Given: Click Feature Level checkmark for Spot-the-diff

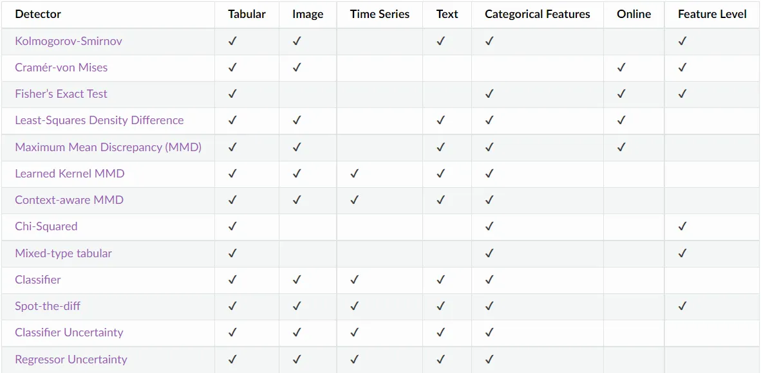Looking at the screenshot, I should 682,306.
